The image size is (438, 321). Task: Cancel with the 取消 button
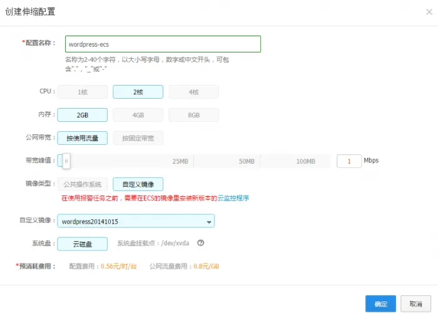415,304
